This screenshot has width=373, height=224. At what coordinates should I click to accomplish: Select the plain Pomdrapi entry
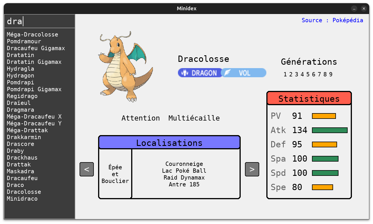(x=21, y=82)
